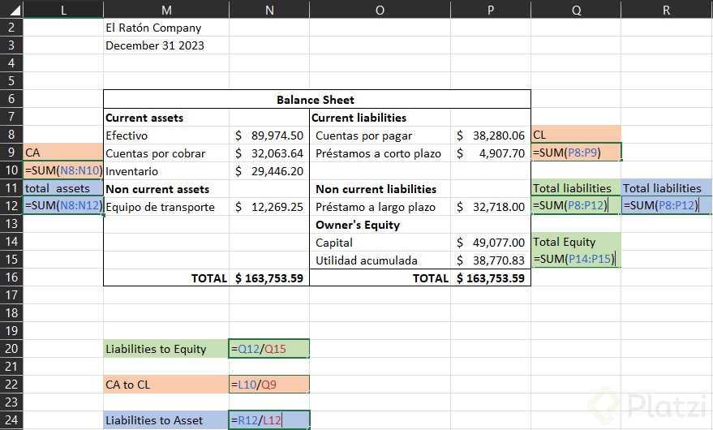713x430 pixels.
Task: Click blue 'Total liabilities' label in column R
Action: click(x=667, y=188)
